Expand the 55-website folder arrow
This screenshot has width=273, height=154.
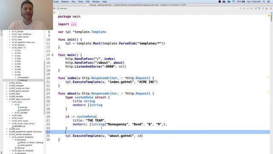pos(10,45)
